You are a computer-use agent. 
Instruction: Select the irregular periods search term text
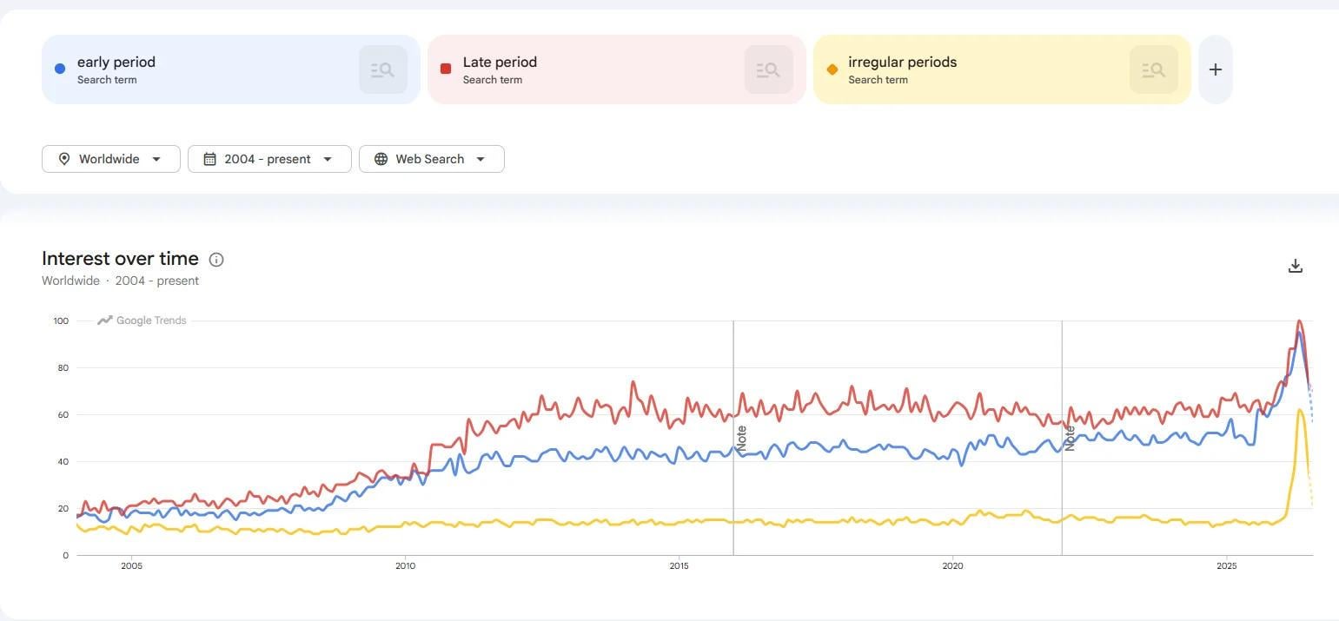coord(903,62)
